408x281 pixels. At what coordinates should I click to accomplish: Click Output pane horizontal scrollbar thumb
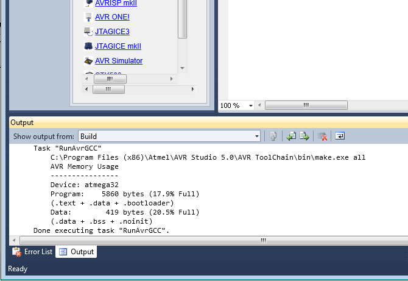pyautogui.click(x=214, y=240)
